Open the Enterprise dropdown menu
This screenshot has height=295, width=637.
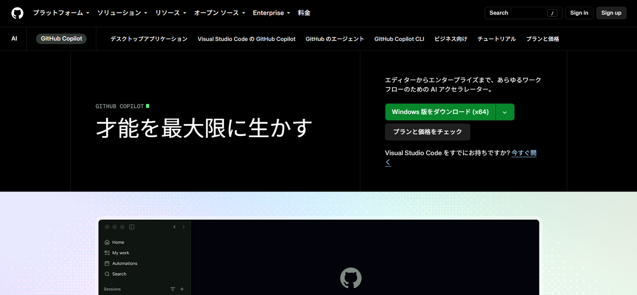(271, 13)
